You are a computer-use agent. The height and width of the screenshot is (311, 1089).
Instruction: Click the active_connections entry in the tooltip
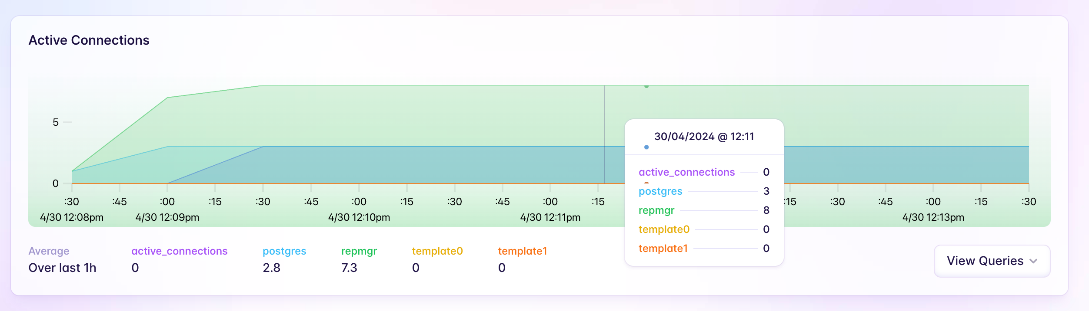click(x=686, y=172)
